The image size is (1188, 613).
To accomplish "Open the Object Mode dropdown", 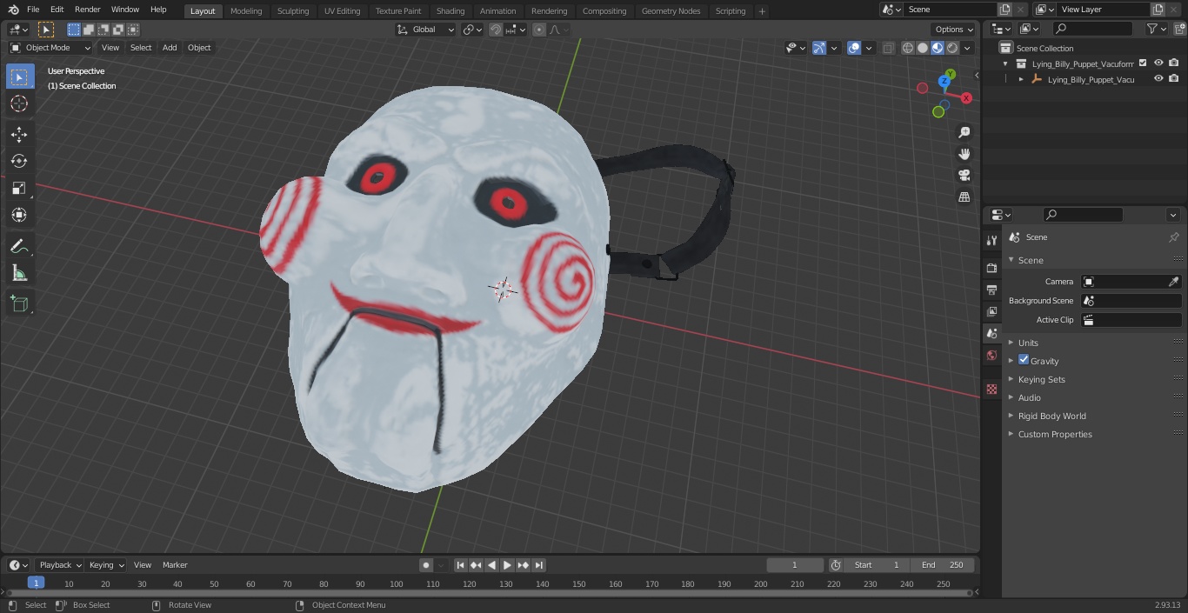I will tap(50, 48).
